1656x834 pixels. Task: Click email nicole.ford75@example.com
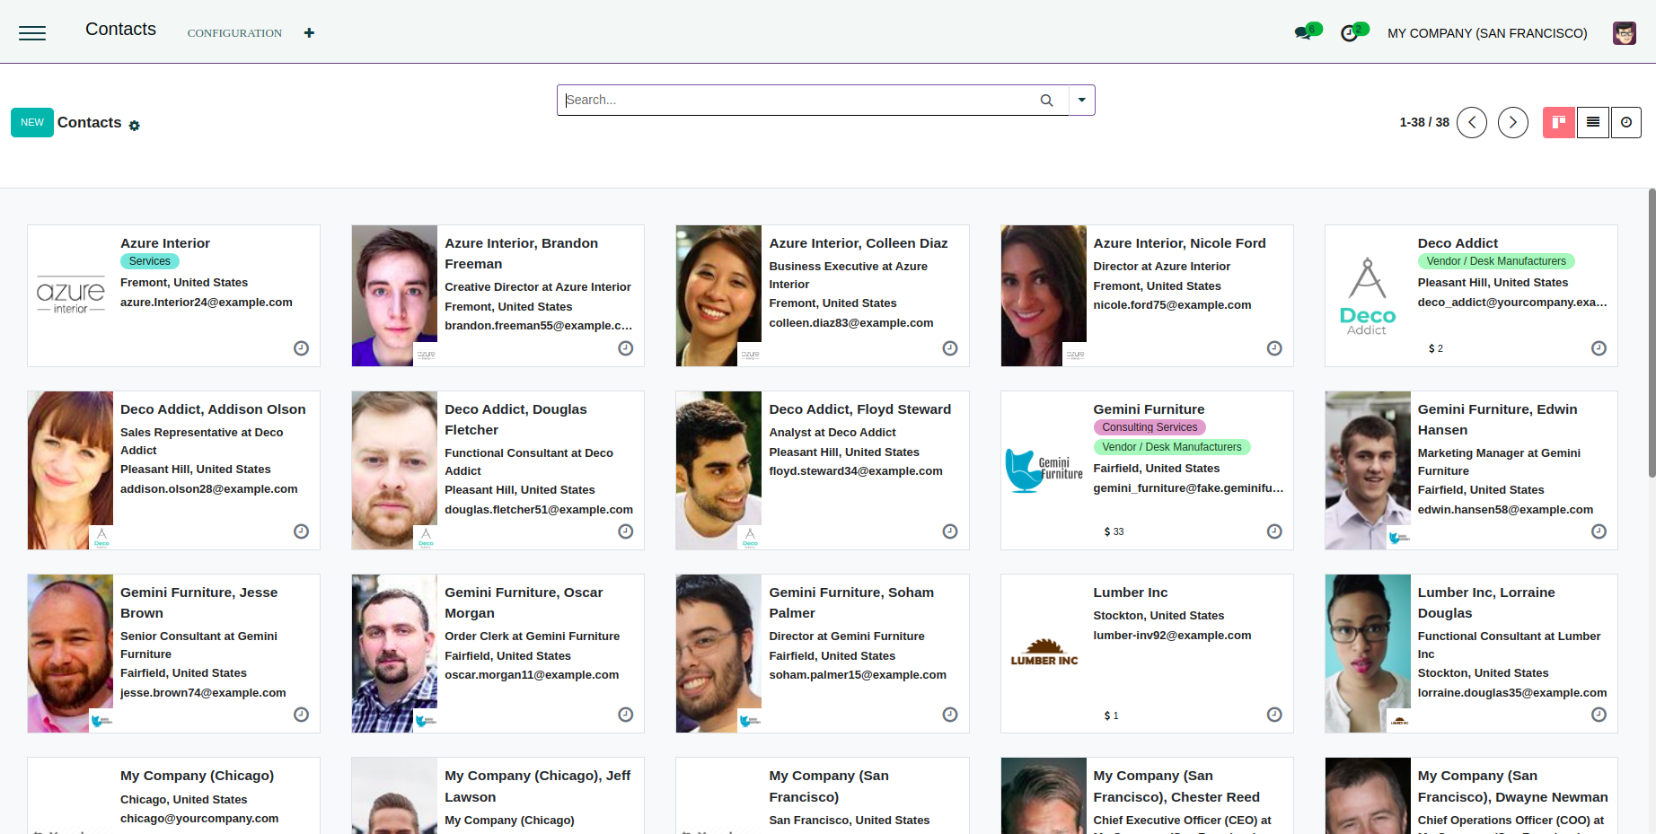[x=1172, y=305]
